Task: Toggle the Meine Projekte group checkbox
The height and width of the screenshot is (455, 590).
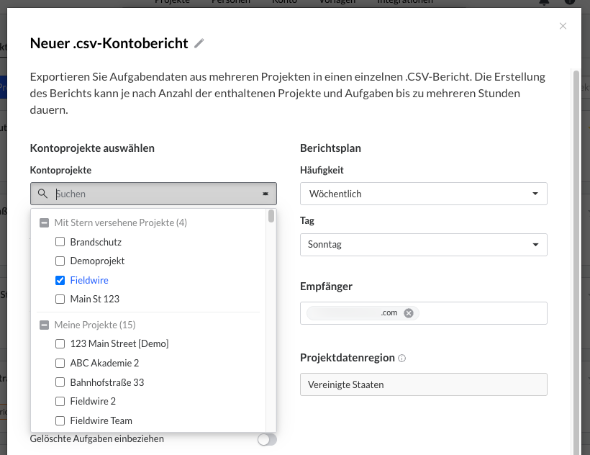Action: coord(44,325)
